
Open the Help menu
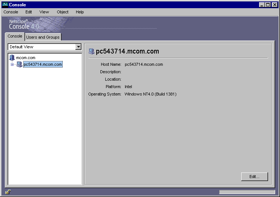point(80,12)
